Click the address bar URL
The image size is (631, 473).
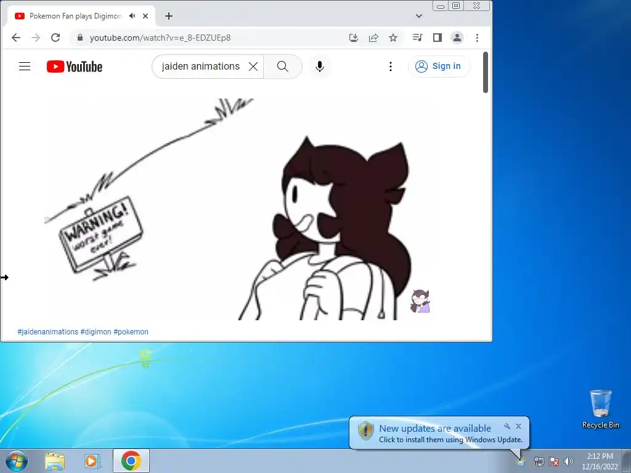(x=160, y=38)
